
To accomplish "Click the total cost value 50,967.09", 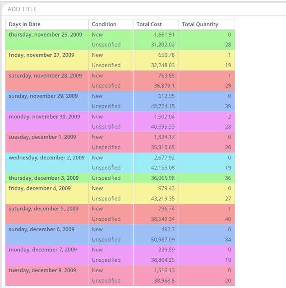I will coord(161,240).
